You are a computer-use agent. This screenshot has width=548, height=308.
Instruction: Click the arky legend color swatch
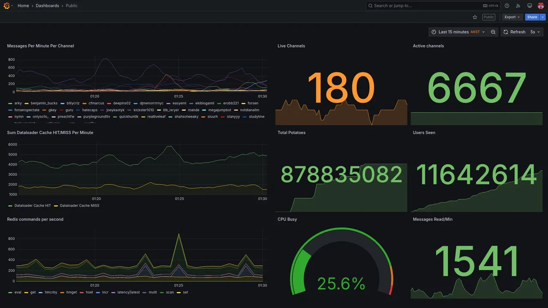pyautogui.click(x=10, y=103)
